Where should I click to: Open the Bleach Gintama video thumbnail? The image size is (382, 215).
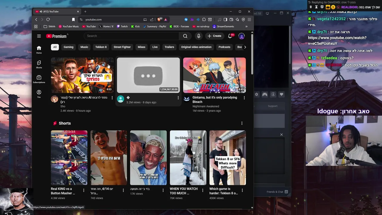pyautogui.click(x=214, y=75)
